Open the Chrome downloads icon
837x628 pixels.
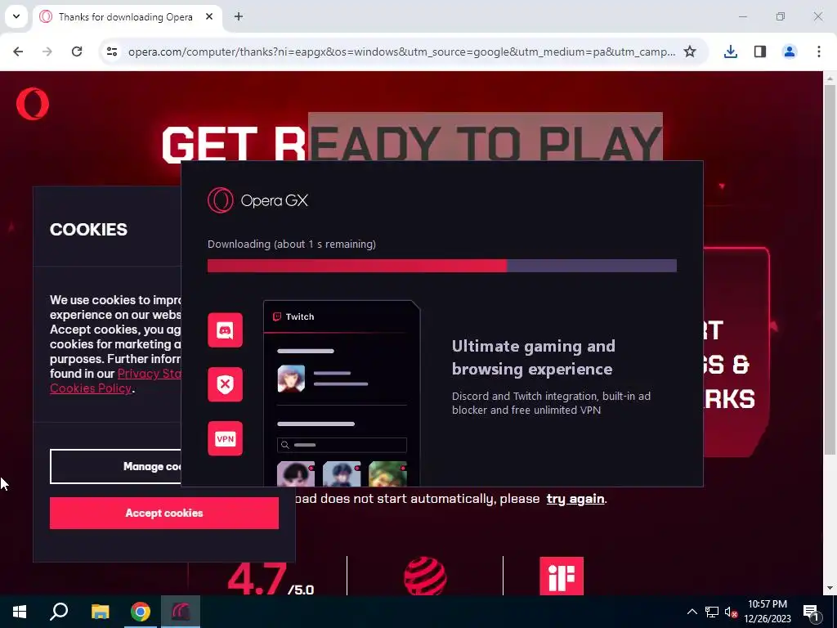pyautogui.click(x=731, y=52)
